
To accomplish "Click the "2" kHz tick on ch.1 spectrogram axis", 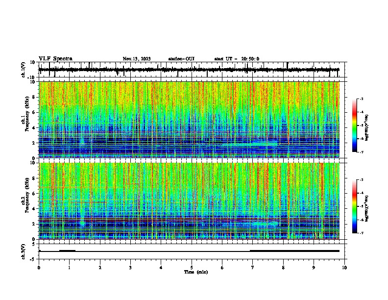I will pyautogui.click(x=34, y=143).
